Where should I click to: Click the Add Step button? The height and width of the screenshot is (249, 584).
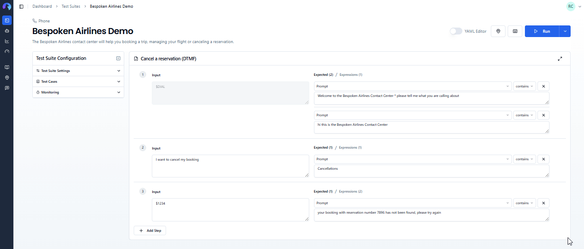[x=150, y=230]
